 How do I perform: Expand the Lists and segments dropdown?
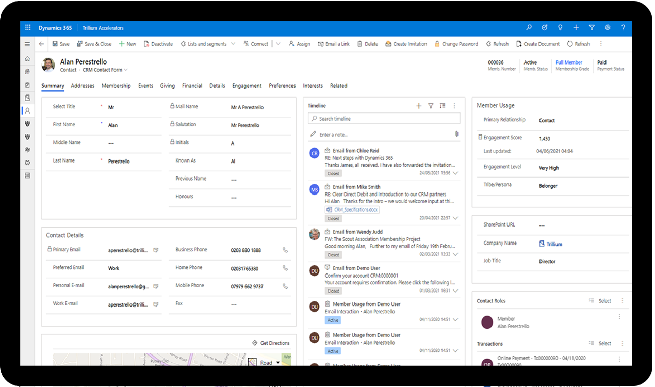233,44
